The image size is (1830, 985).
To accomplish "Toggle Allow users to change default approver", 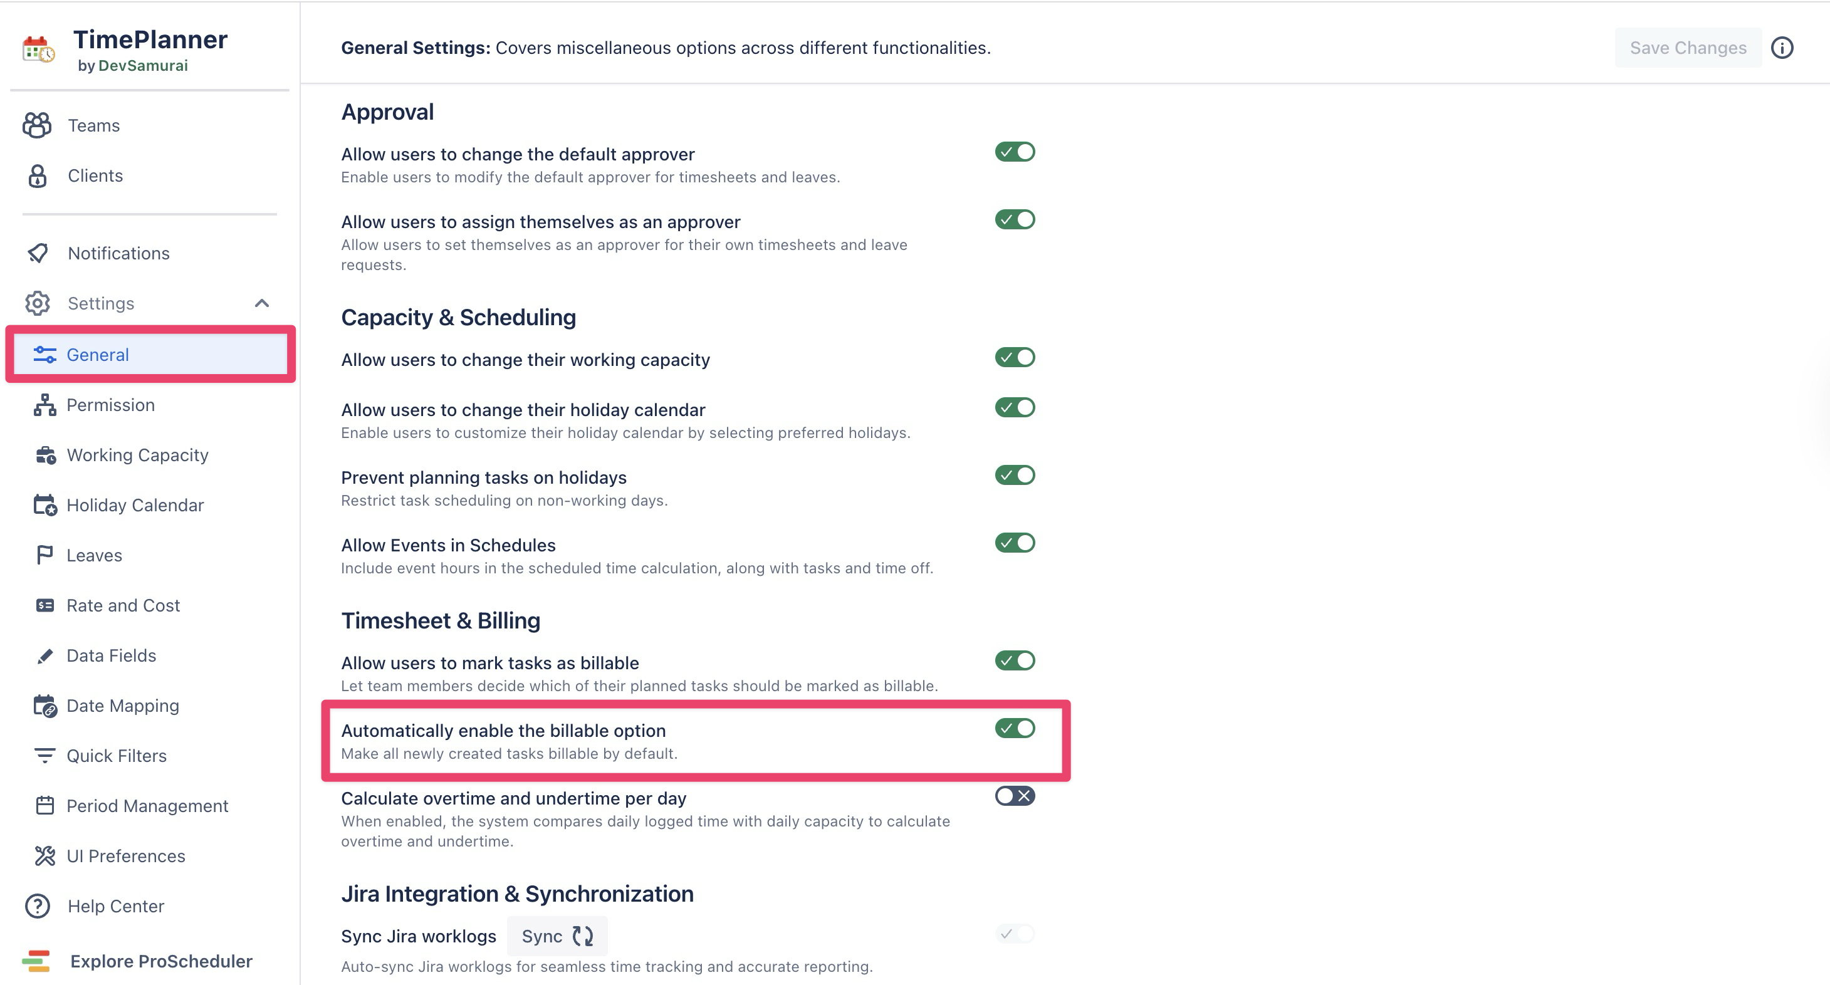I will [x=1015, y=152].
